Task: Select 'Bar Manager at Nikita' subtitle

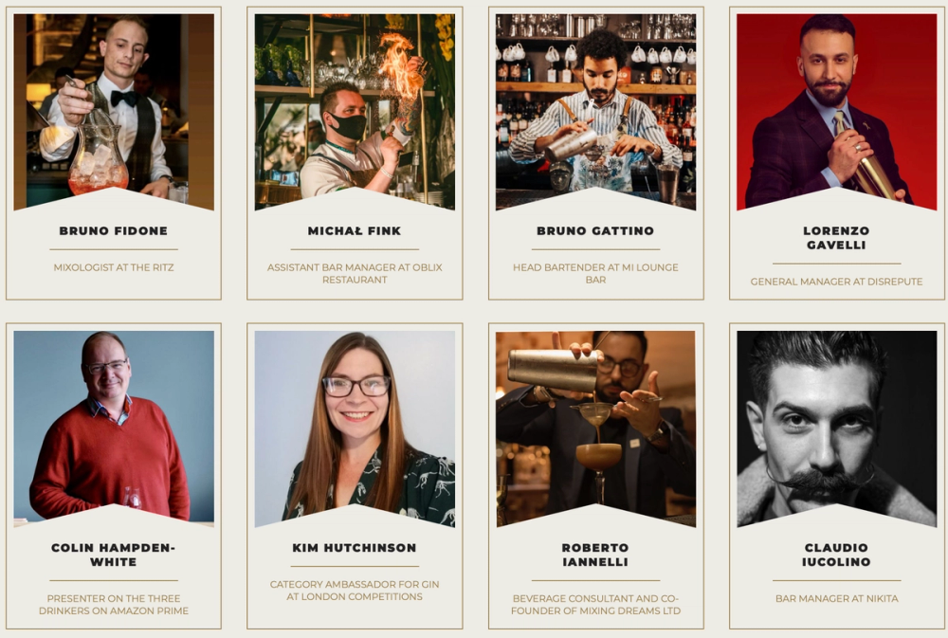Action: (x=837, y=599)
